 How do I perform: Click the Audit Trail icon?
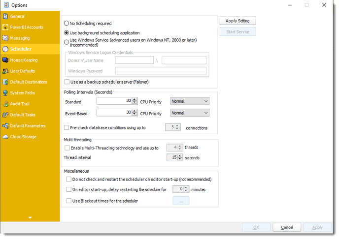click(5, 104)
